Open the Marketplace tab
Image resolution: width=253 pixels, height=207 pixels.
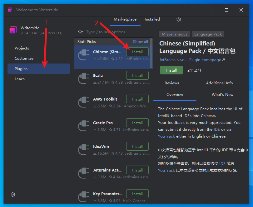tap(125, 19)
